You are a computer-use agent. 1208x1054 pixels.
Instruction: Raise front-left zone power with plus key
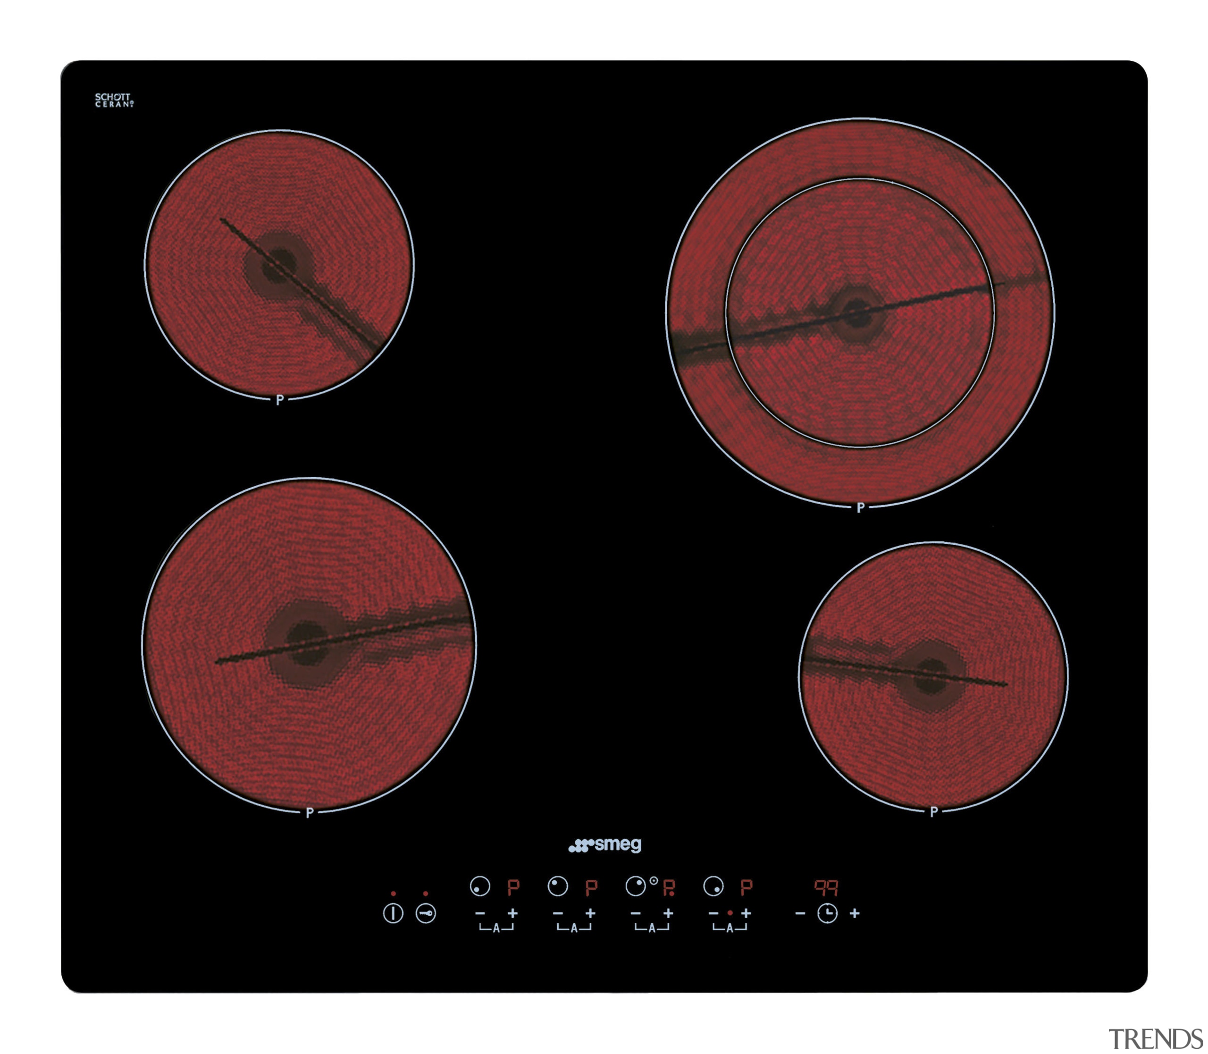(x=513, y=913)
